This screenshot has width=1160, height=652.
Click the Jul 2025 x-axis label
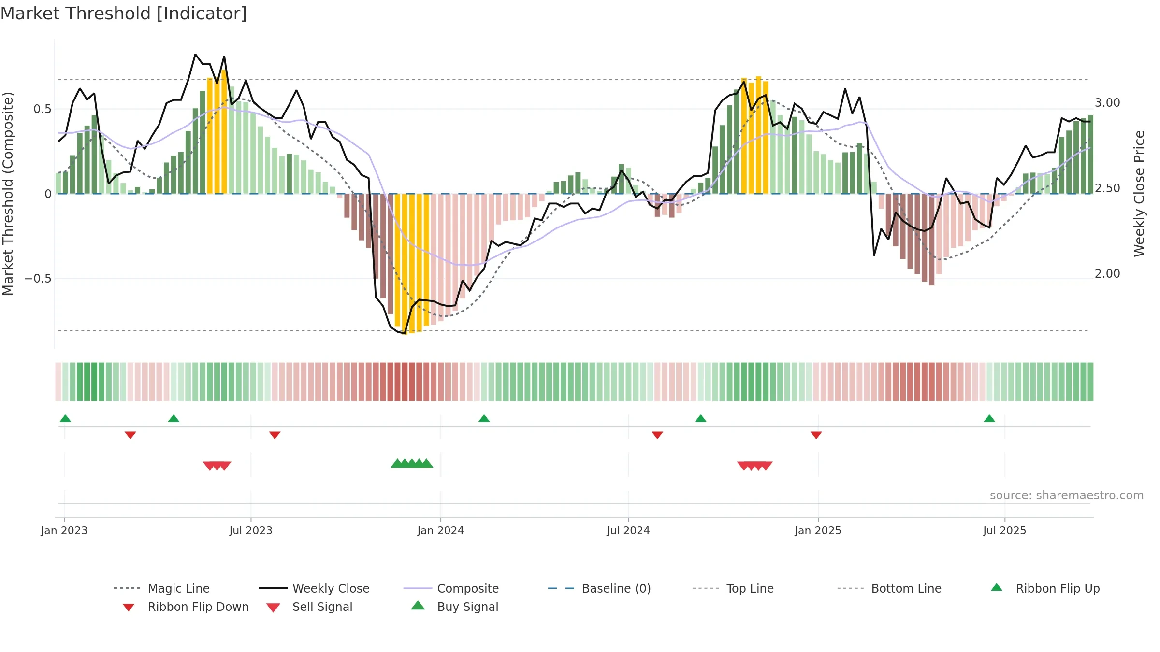pyautogui.click(x=1004, y=530)
